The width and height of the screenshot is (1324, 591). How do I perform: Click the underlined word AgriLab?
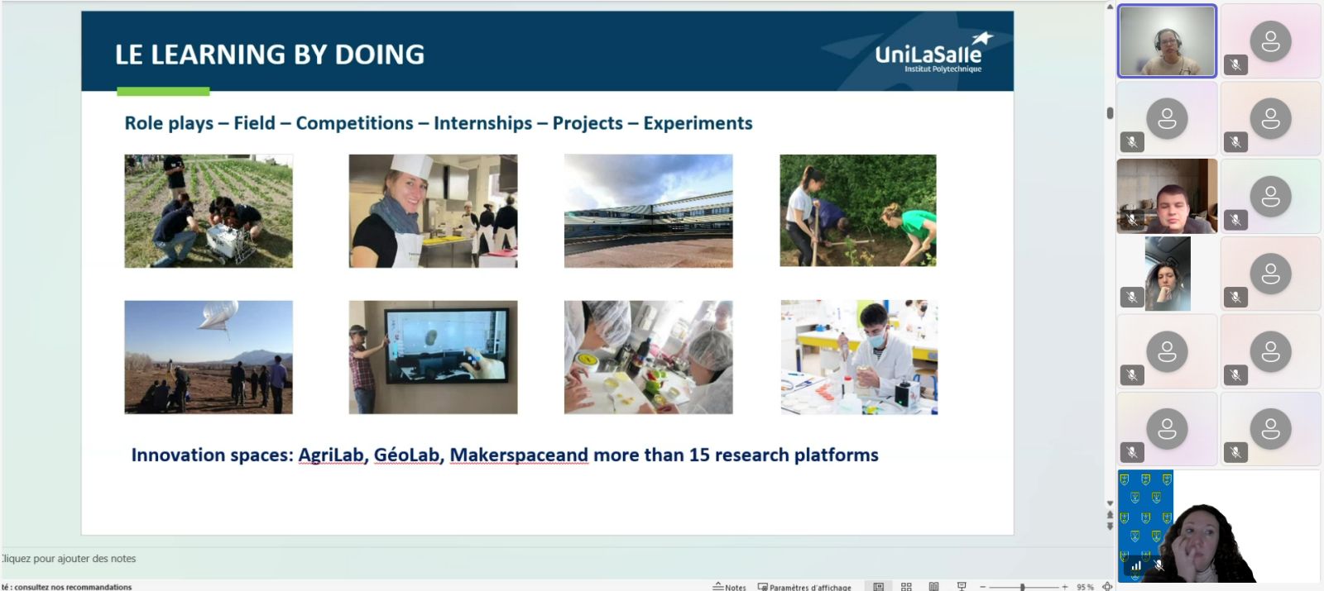[331, 455]
